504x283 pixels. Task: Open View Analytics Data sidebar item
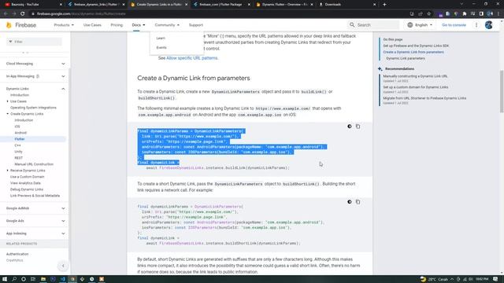coord(25,183)
